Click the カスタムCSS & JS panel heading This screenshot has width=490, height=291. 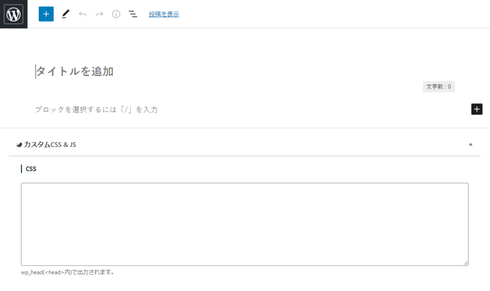(x=50, y=144)
